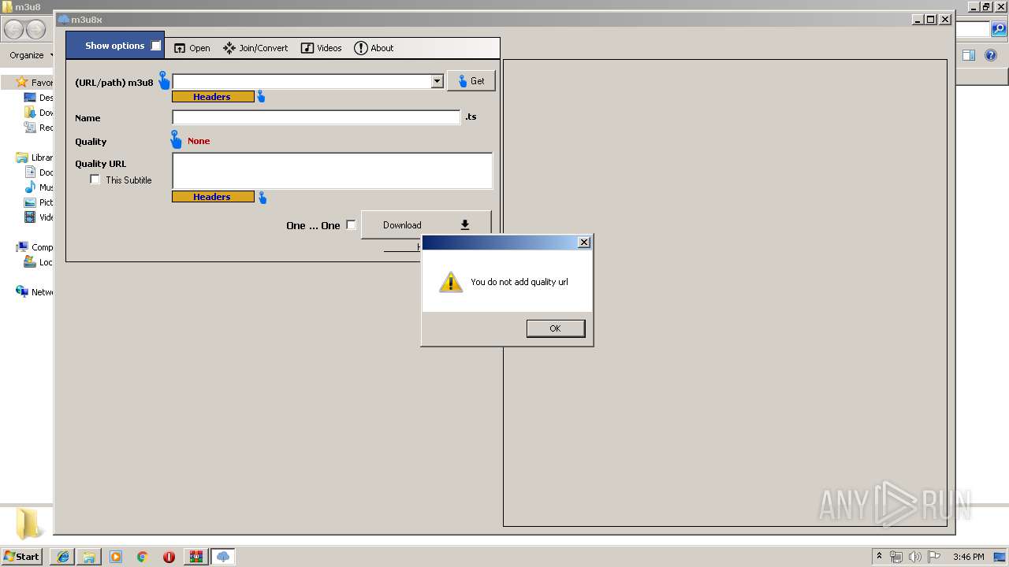
Task: Select m3u8x cloud app in taskbar
Action: 223,557
